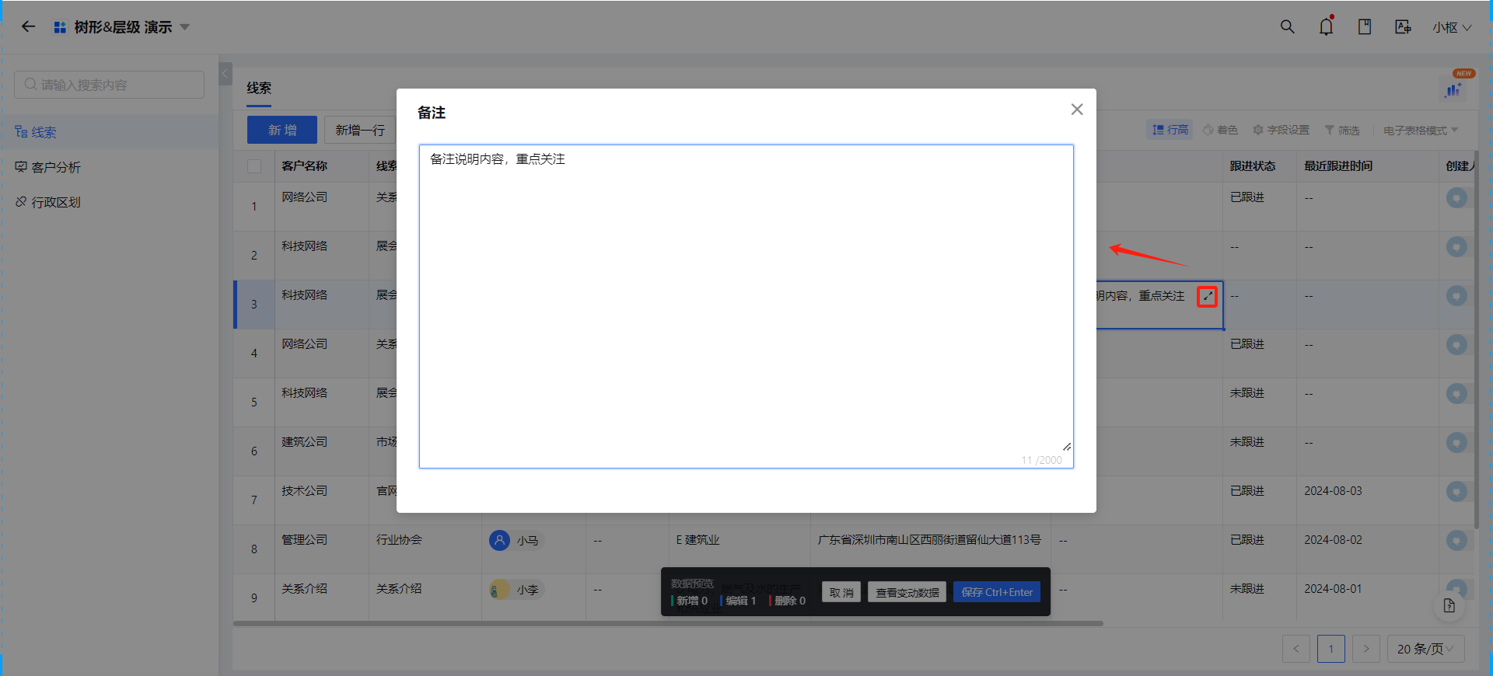Open the search magnifier in the top bar

[1288, 26]
